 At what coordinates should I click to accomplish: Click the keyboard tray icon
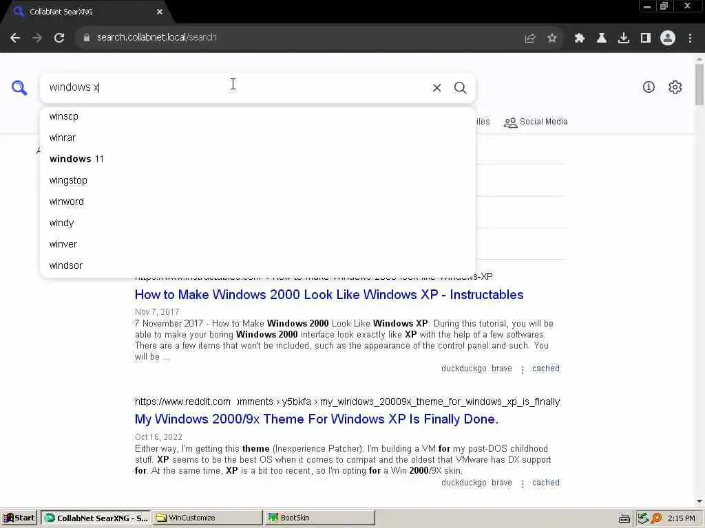[x=624, y=518]
